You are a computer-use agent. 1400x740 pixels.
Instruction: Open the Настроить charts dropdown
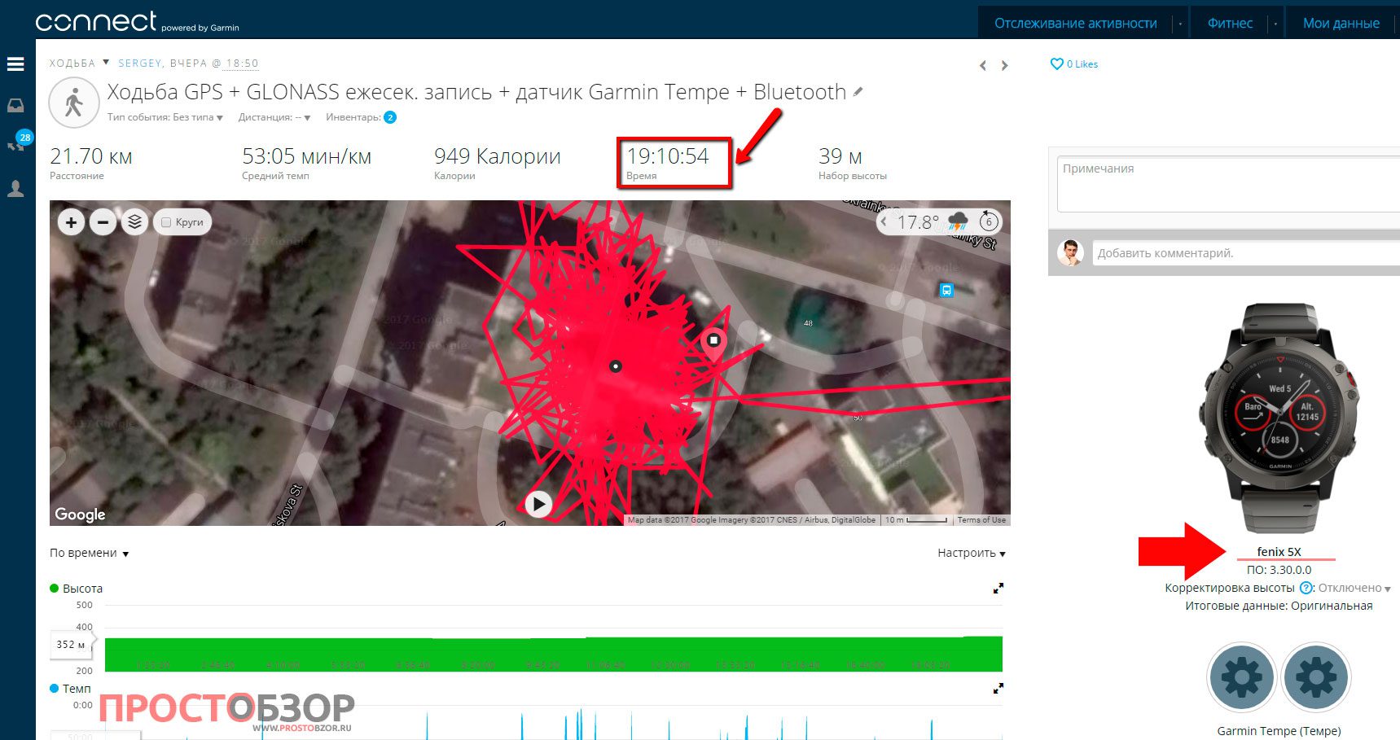coord(971,553)
